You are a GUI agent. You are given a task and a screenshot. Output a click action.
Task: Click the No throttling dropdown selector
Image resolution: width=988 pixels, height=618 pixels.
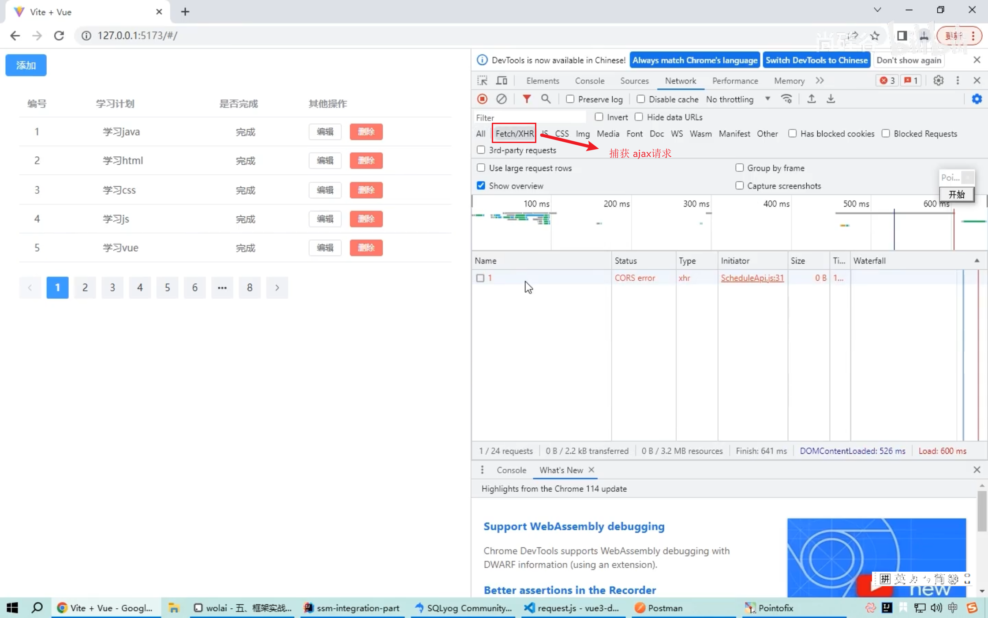(x=737, y=99)
